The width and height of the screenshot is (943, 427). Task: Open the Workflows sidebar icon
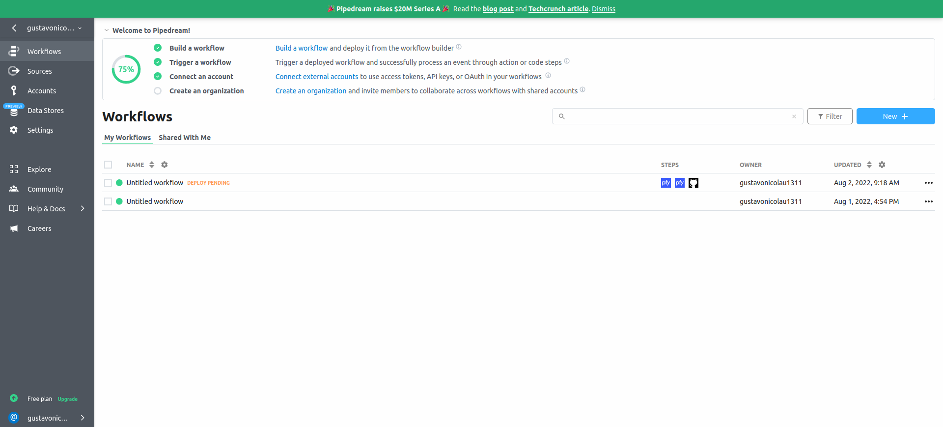click(x=14, y=51)
